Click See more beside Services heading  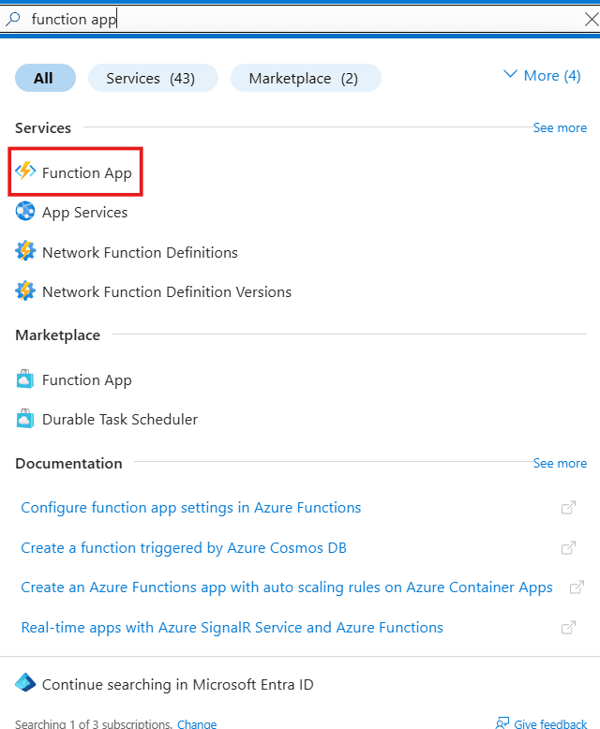click(560, 127)
